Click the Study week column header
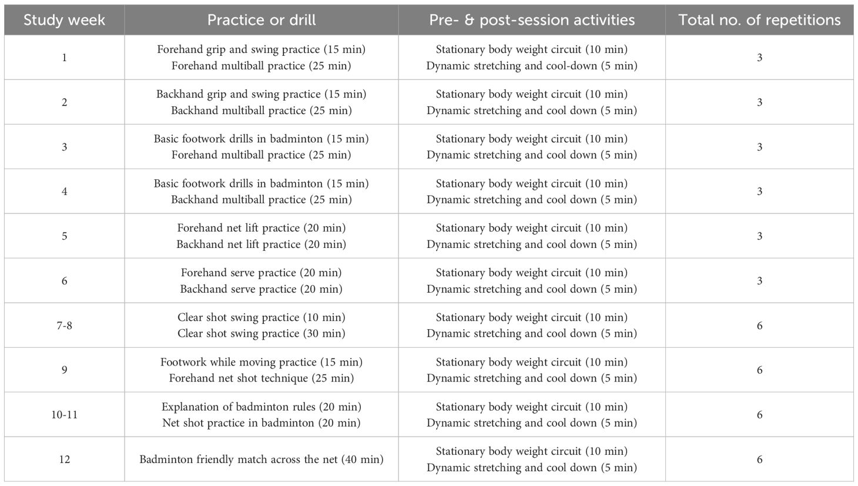This screenshot has height=486, width=858. point(65,20)
